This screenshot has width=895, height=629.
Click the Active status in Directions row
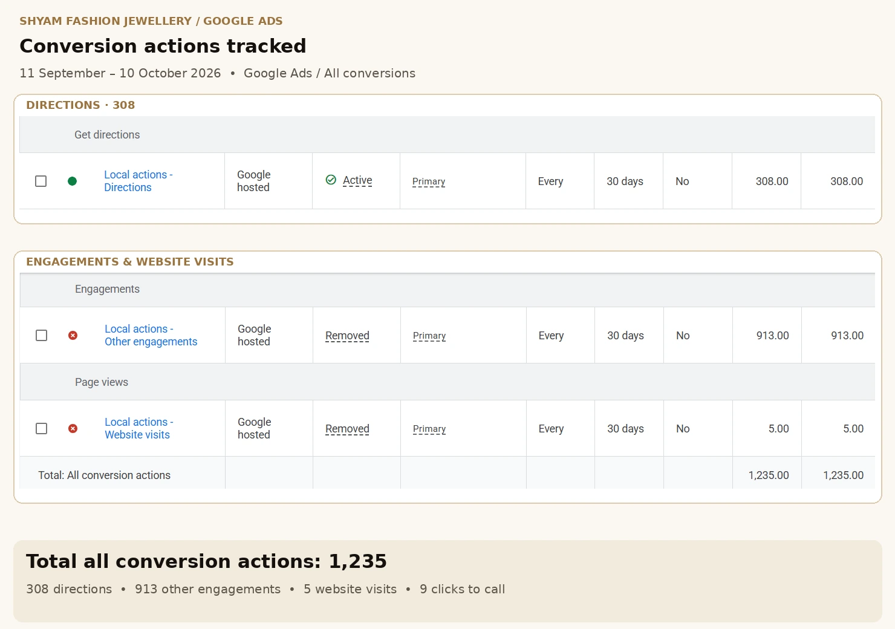[357, 180]
